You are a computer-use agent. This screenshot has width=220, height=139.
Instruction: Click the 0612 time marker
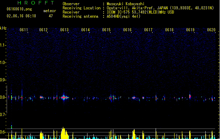click(x=43, y=30)
